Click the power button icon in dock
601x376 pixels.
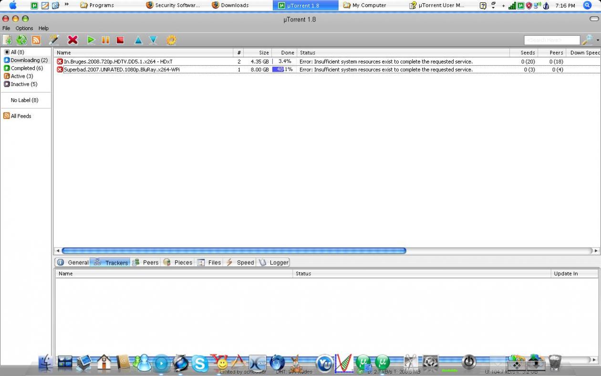[469, 362]
